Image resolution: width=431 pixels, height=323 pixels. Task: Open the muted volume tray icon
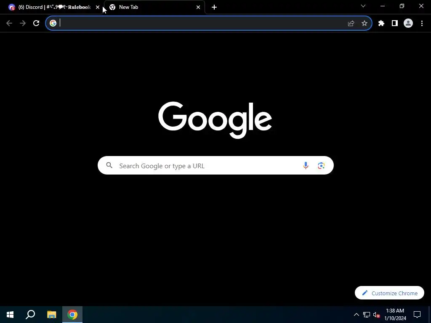[x=377, y=315]
